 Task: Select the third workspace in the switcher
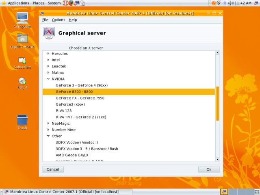(242, 192)
